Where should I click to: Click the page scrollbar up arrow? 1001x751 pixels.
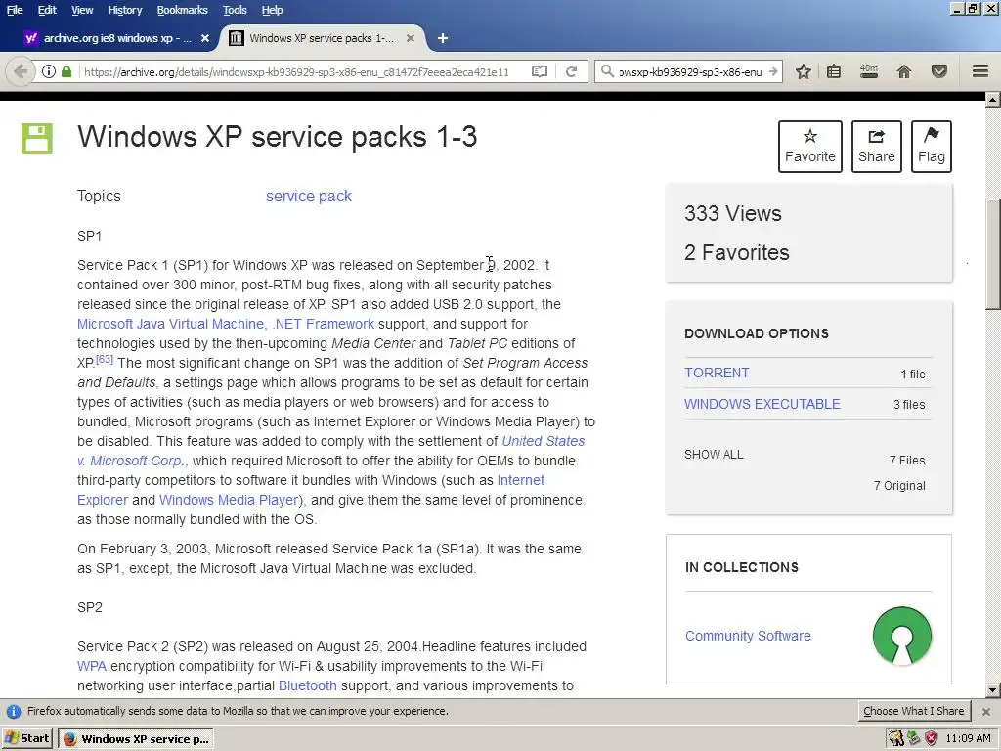(x=993, y=100)
